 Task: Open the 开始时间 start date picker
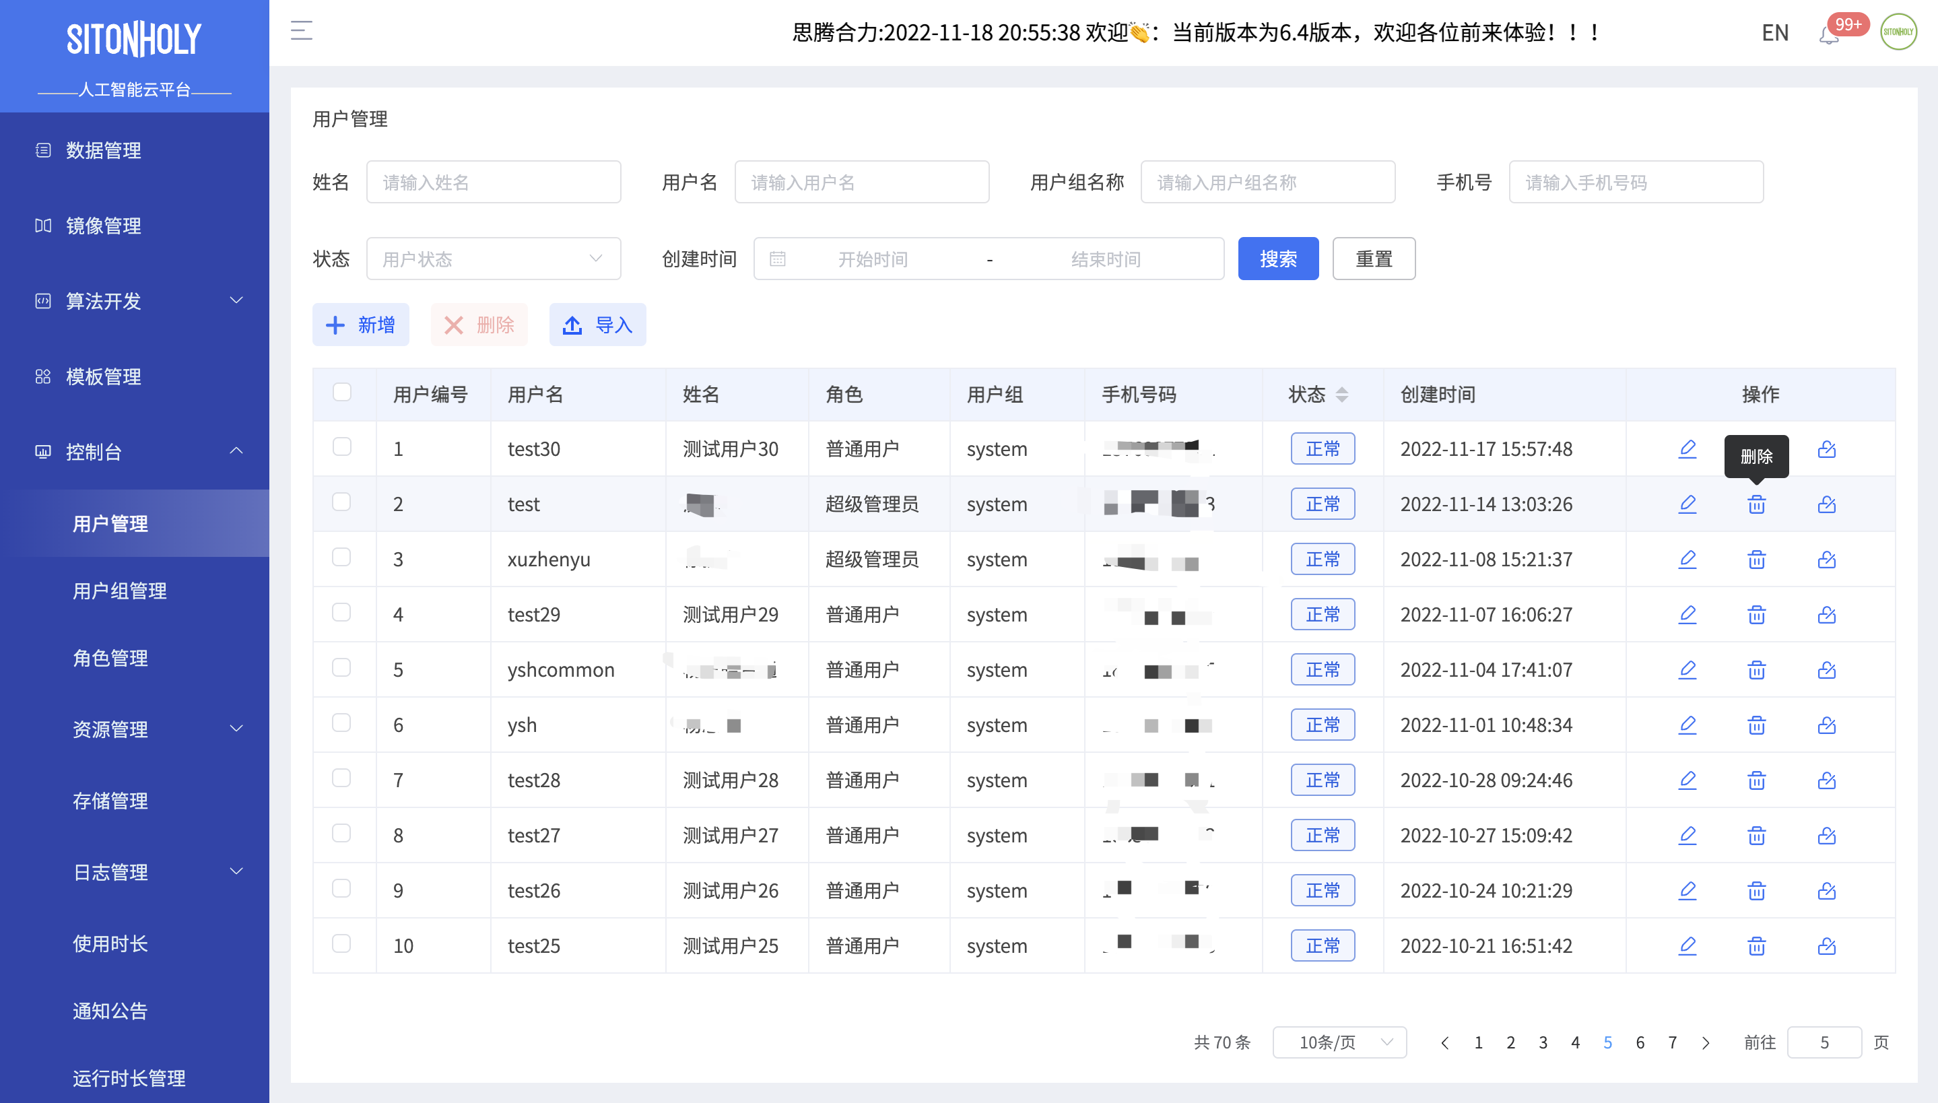[x=873, y=259]
